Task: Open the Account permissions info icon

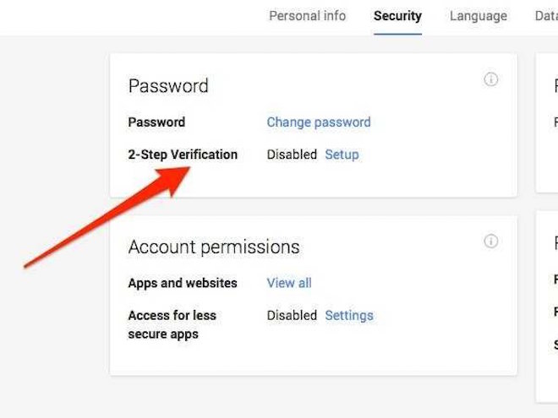Action: click(490, 241)
